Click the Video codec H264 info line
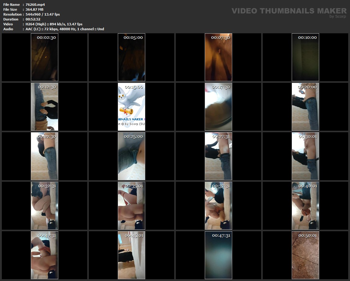This screenshot has width=350, height=281. click(54, 24)
